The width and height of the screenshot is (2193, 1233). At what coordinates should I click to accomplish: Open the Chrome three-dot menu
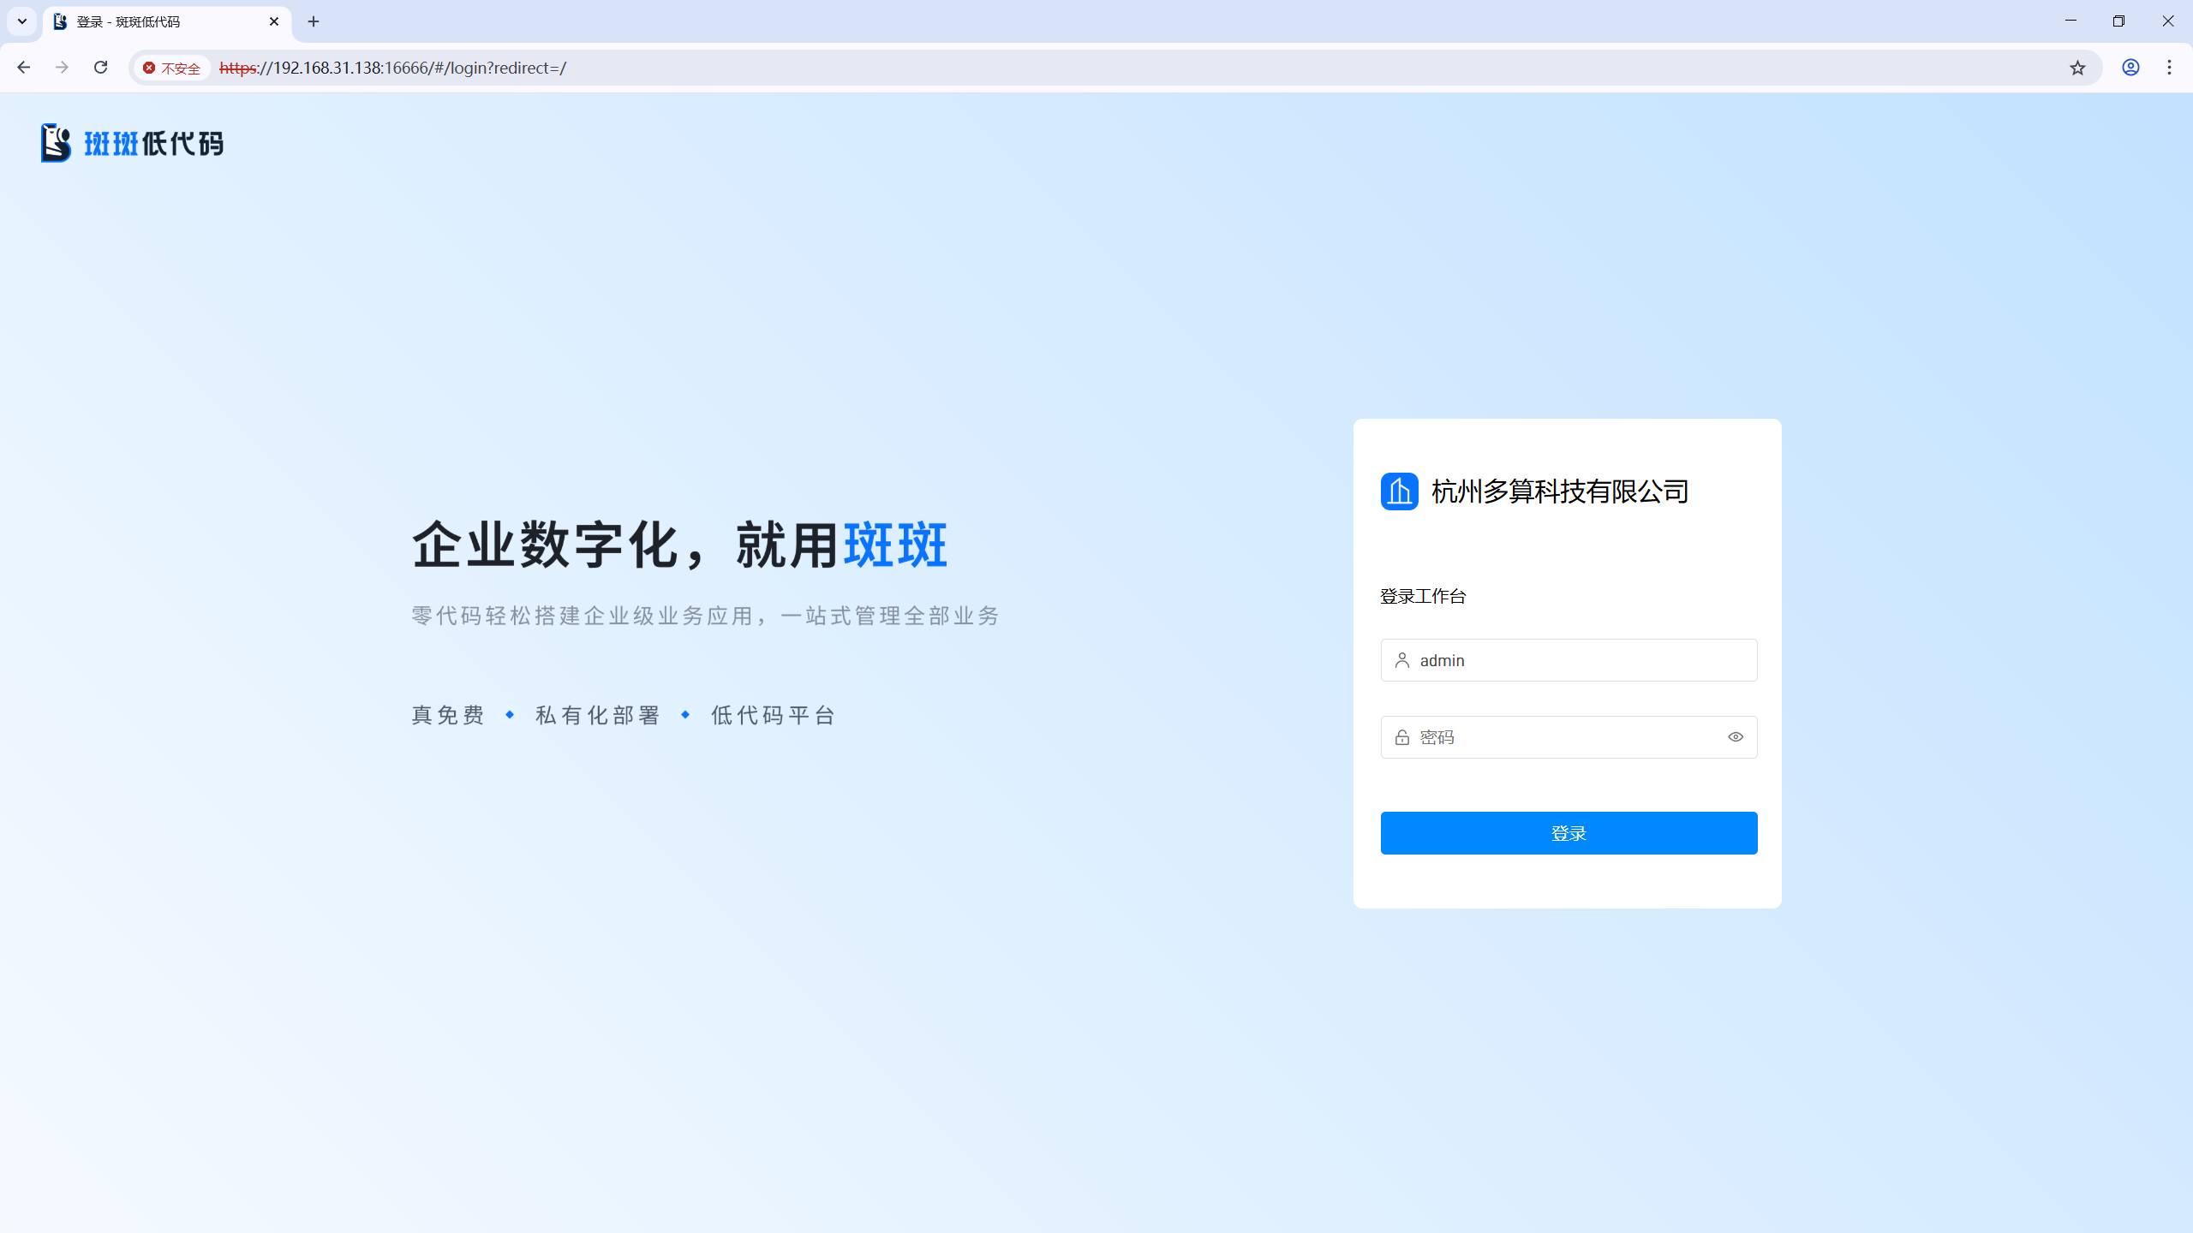coord(2169,68)
